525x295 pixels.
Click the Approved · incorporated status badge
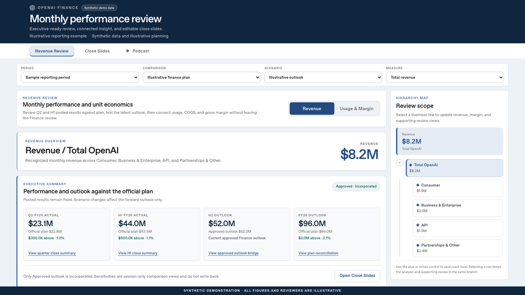pos(356,186)
